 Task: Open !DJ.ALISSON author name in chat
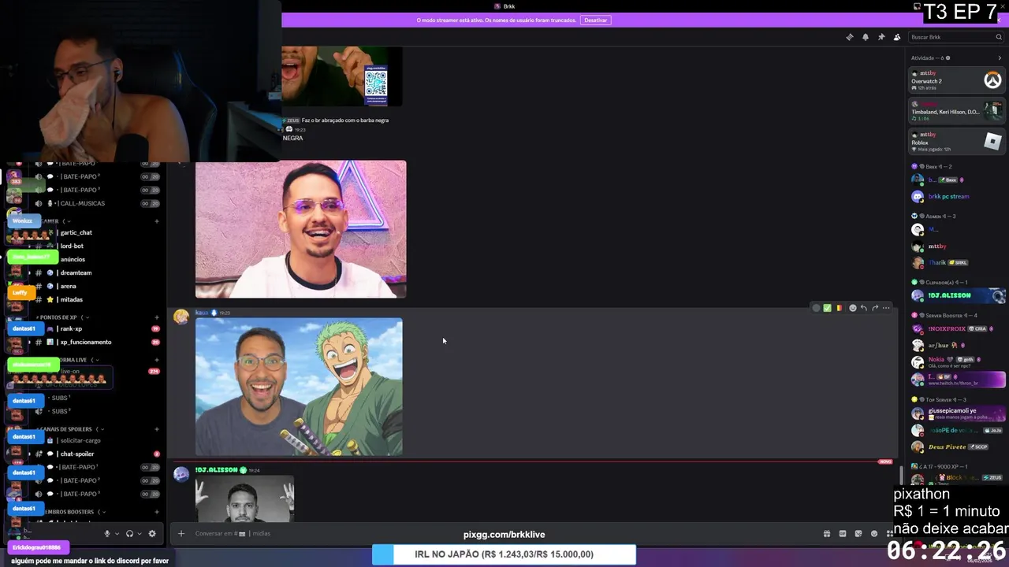click(x=216, y=470)
